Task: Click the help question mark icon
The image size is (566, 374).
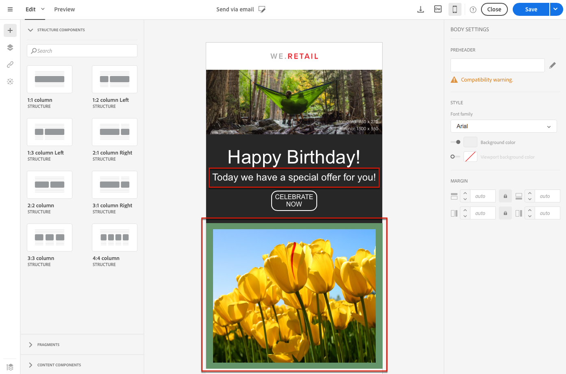Action: click(x=473, y=10)
